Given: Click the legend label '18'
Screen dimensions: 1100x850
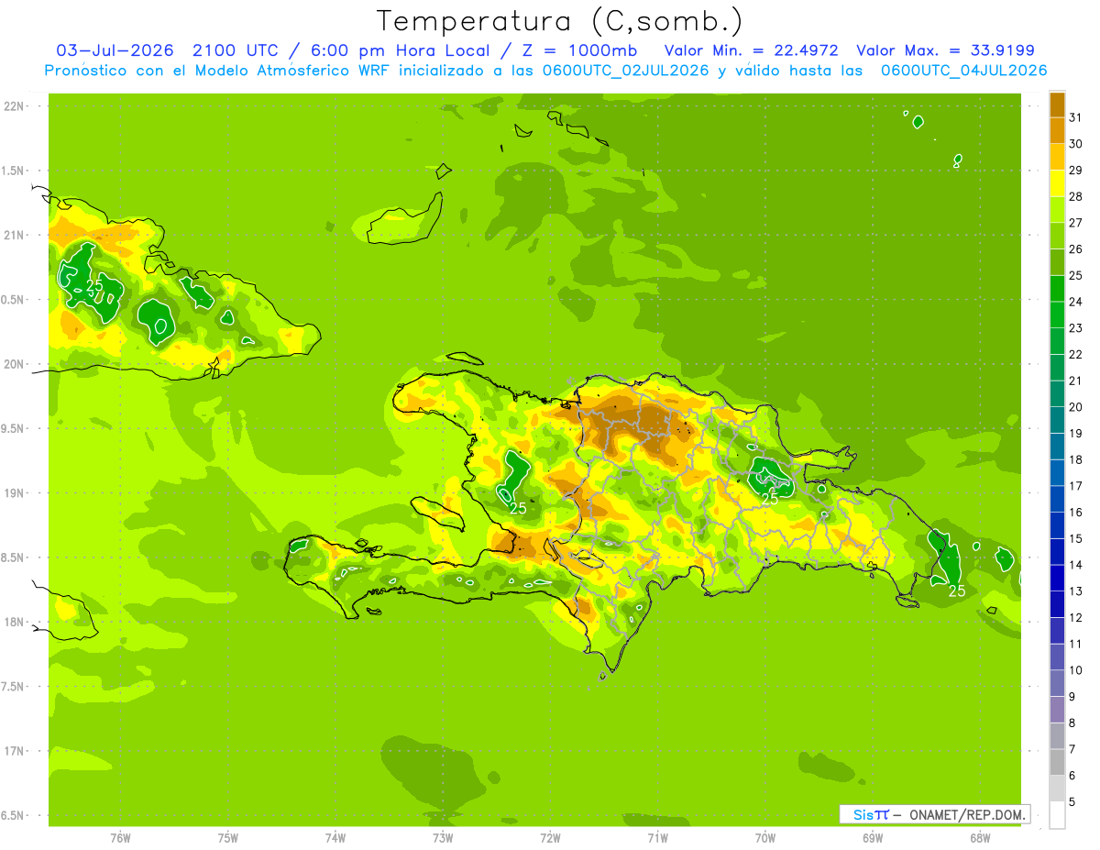Looking at the screenshot, I should 1075,459.
